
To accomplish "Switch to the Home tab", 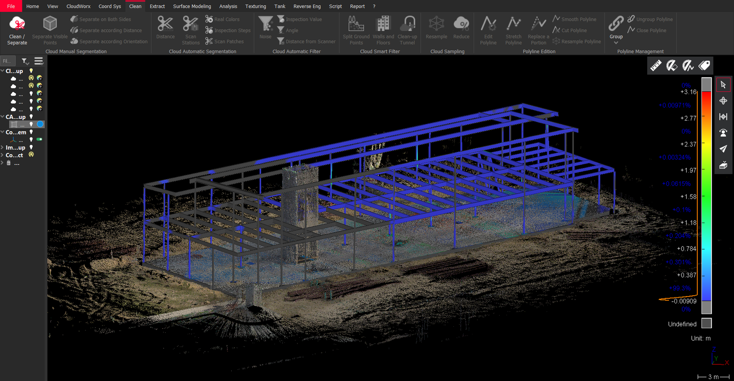I will click(x=33, y=6).
